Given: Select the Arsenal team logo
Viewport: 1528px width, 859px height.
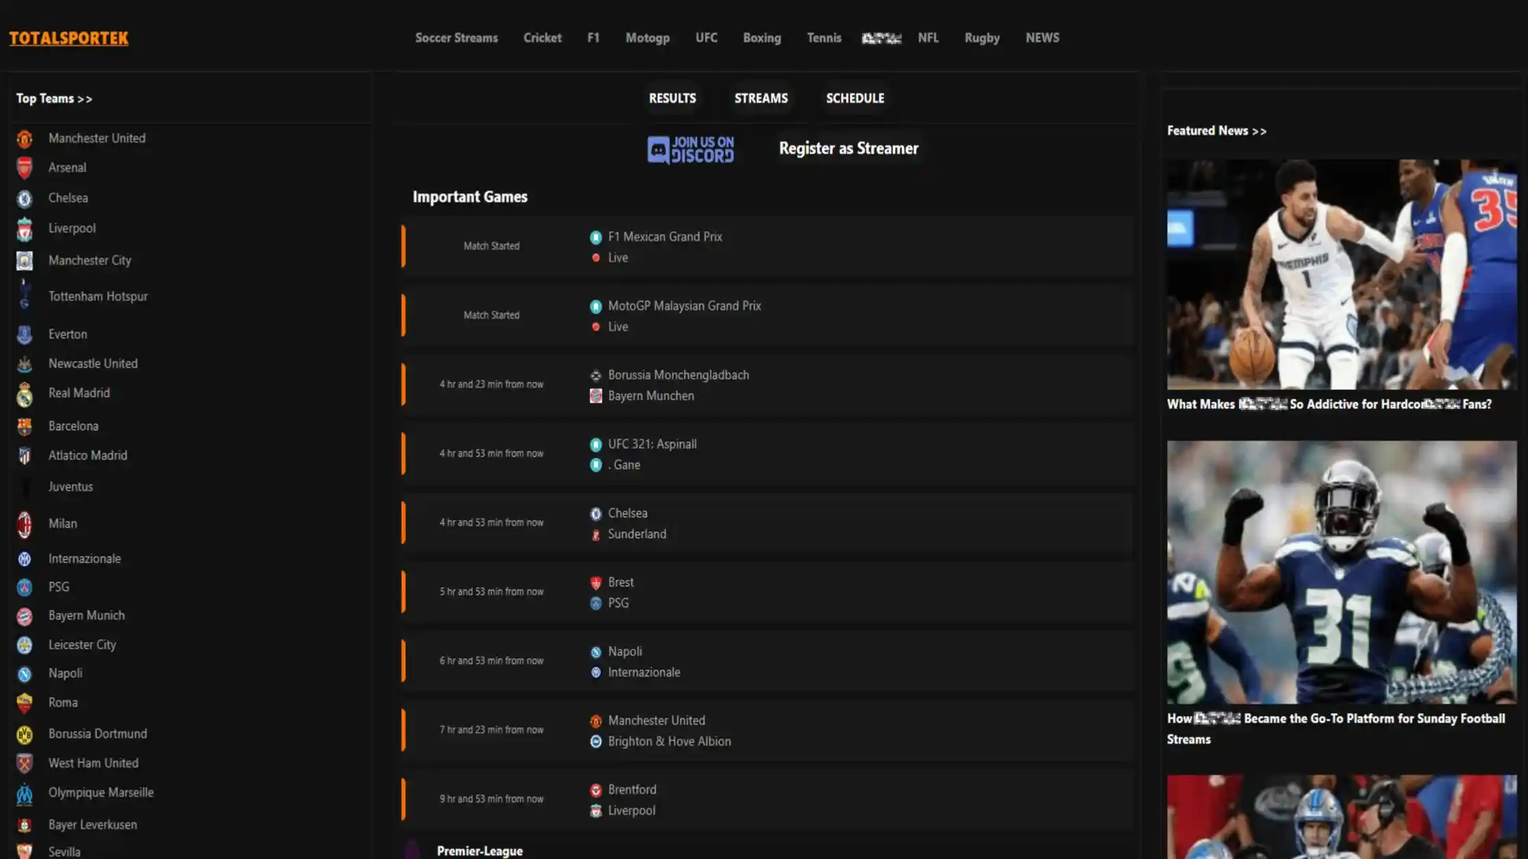Looking at the screenshot, I should pos(25,168).
